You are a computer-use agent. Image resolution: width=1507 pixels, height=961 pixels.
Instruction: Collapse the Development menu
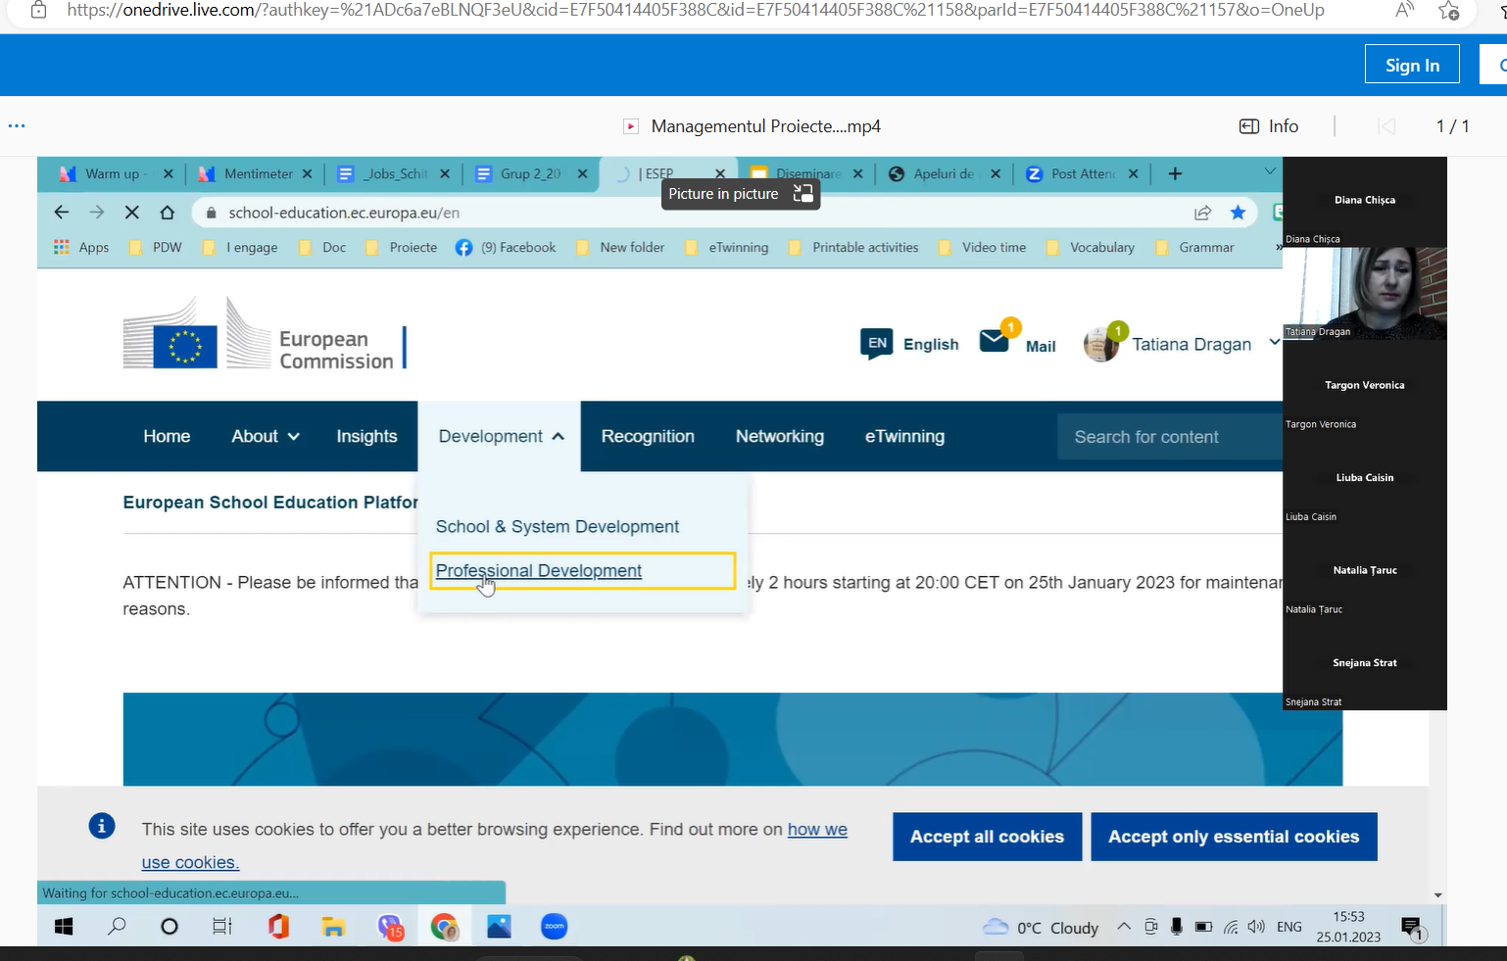click(x=500, y=436)
